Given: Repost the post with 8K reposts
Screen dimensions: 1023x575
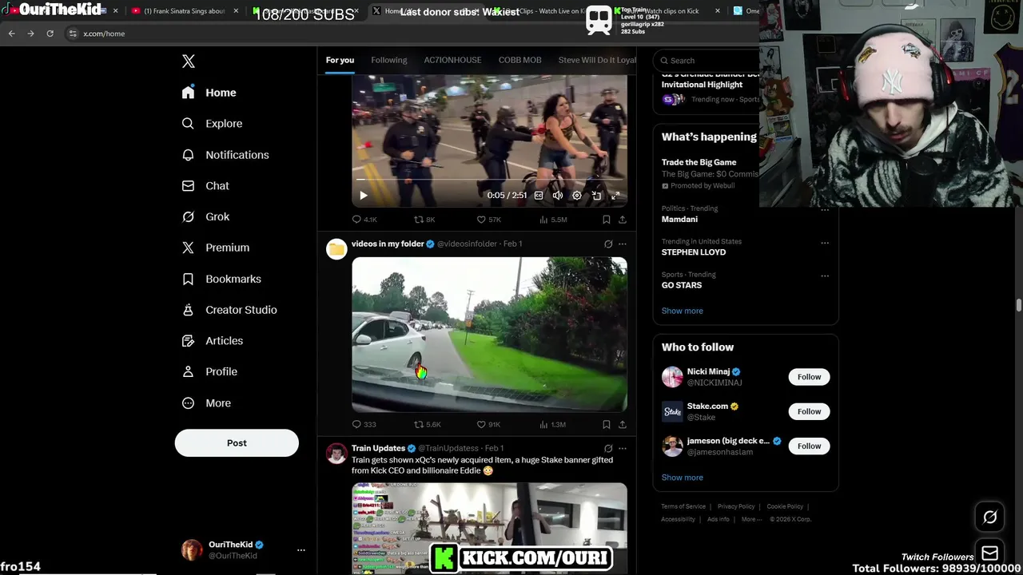Looking at the screenshot, I should coord(424,220).
